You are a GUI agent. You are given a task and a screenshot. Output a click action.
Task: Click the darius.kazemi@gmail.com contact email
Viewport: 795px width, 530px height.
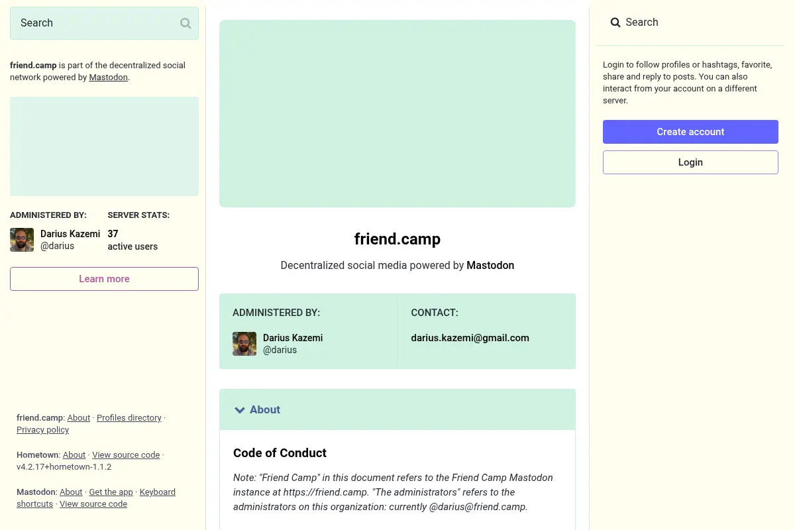[x=470, y=338]
